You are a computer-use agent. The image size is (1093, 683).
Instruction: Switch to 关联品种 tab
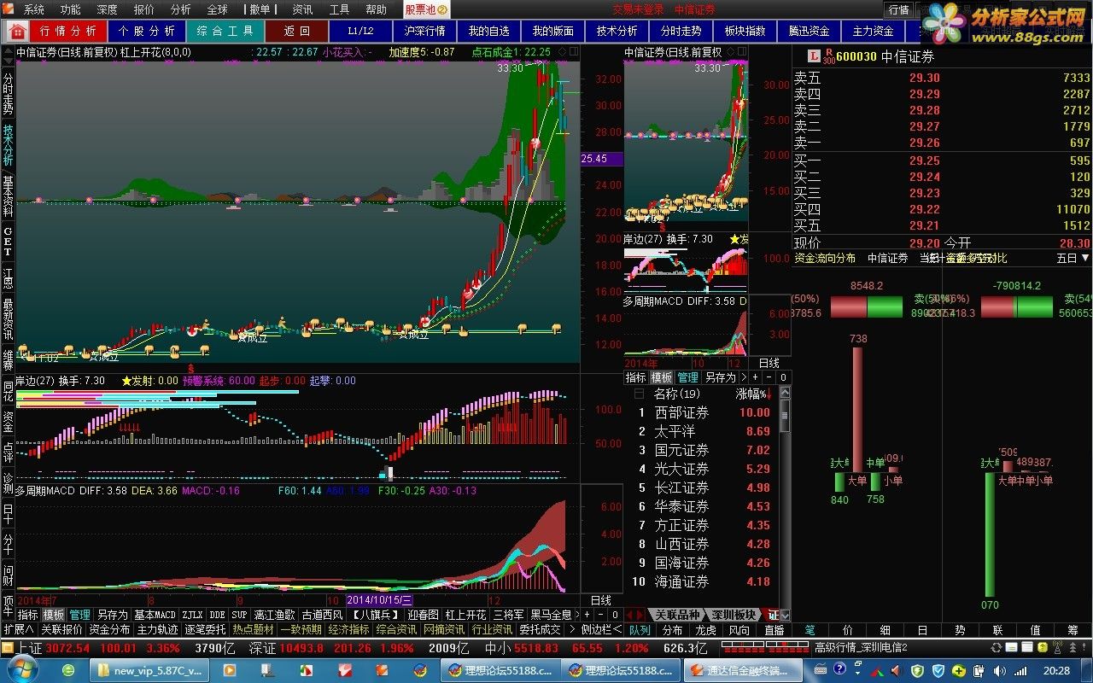[676, 615]
